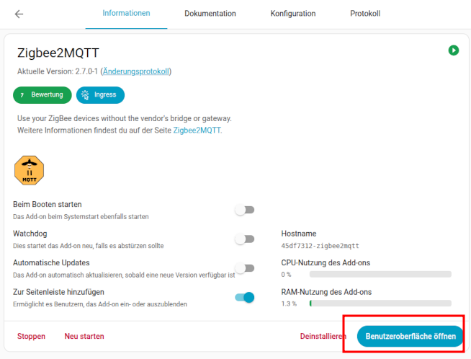Click the Ingress chip

pyautogui.click(x=101, y=94)
